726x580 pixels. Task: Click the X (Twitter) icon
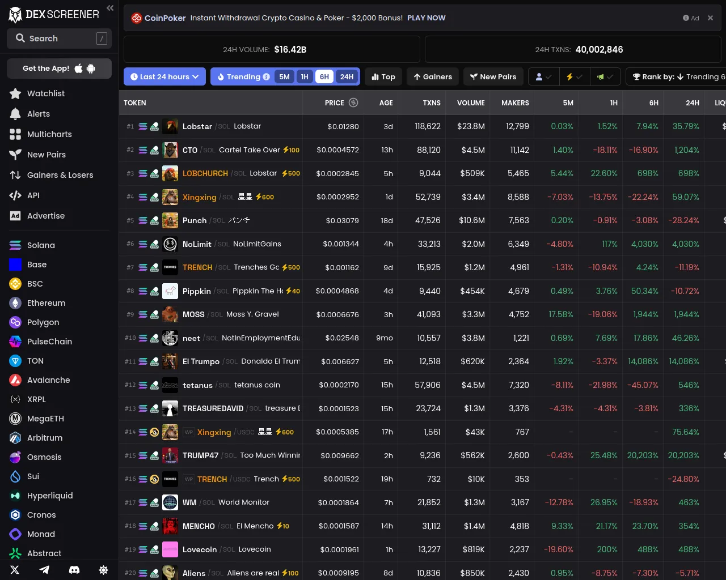click(15, 570)
